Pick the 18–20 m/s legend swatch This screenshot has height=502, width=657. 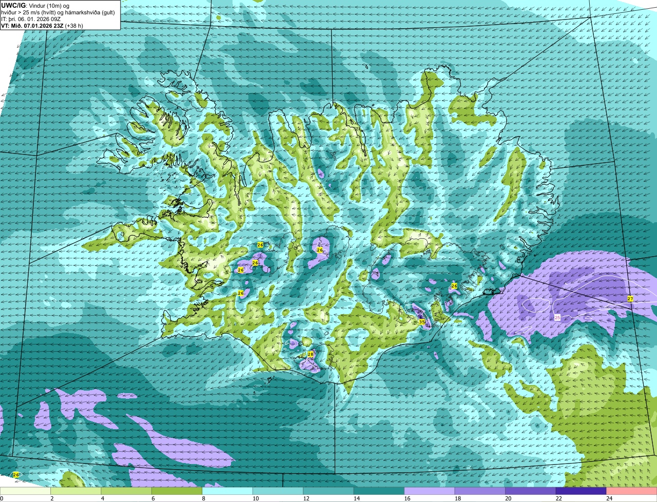point(480,491)
